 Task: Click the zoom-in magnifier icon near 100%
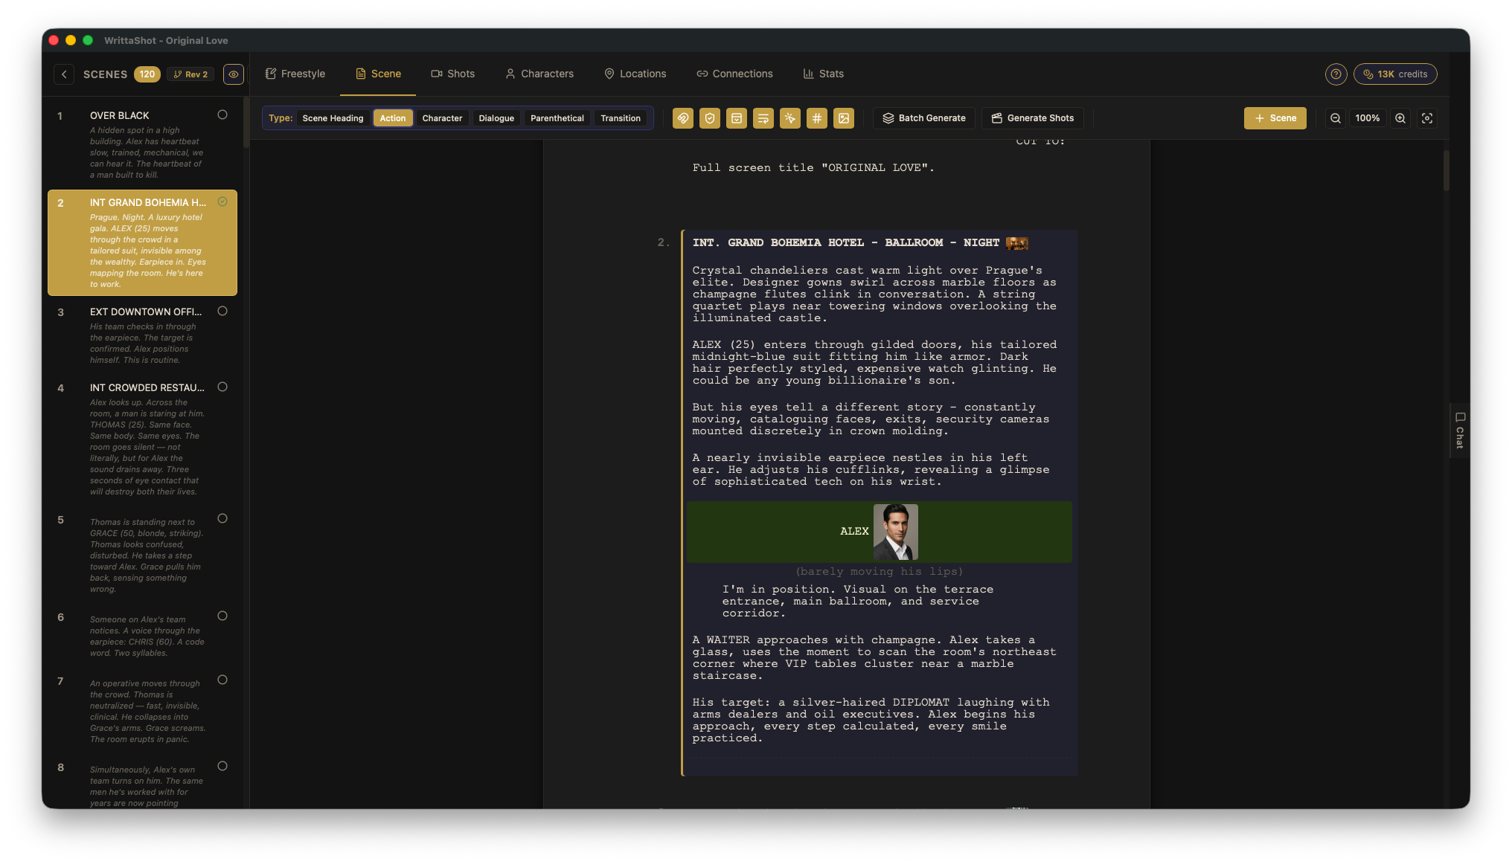(1400, 117)
